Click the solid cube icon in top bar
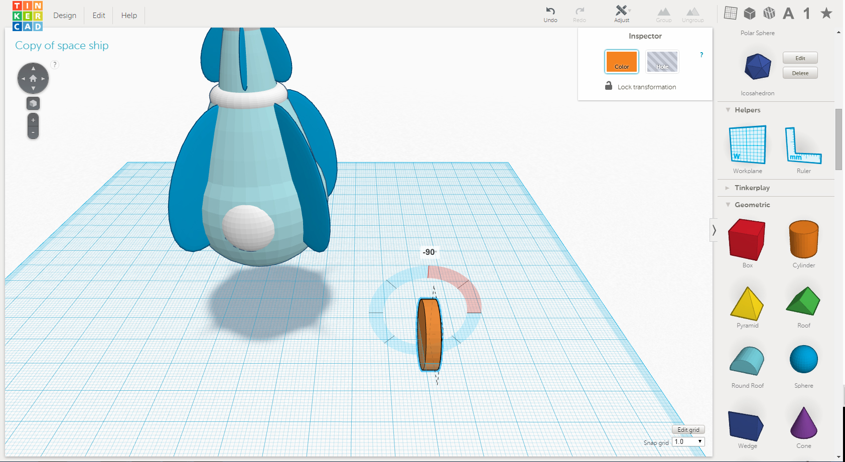This screenshot has height=462, width=845. tap(750, 13)
